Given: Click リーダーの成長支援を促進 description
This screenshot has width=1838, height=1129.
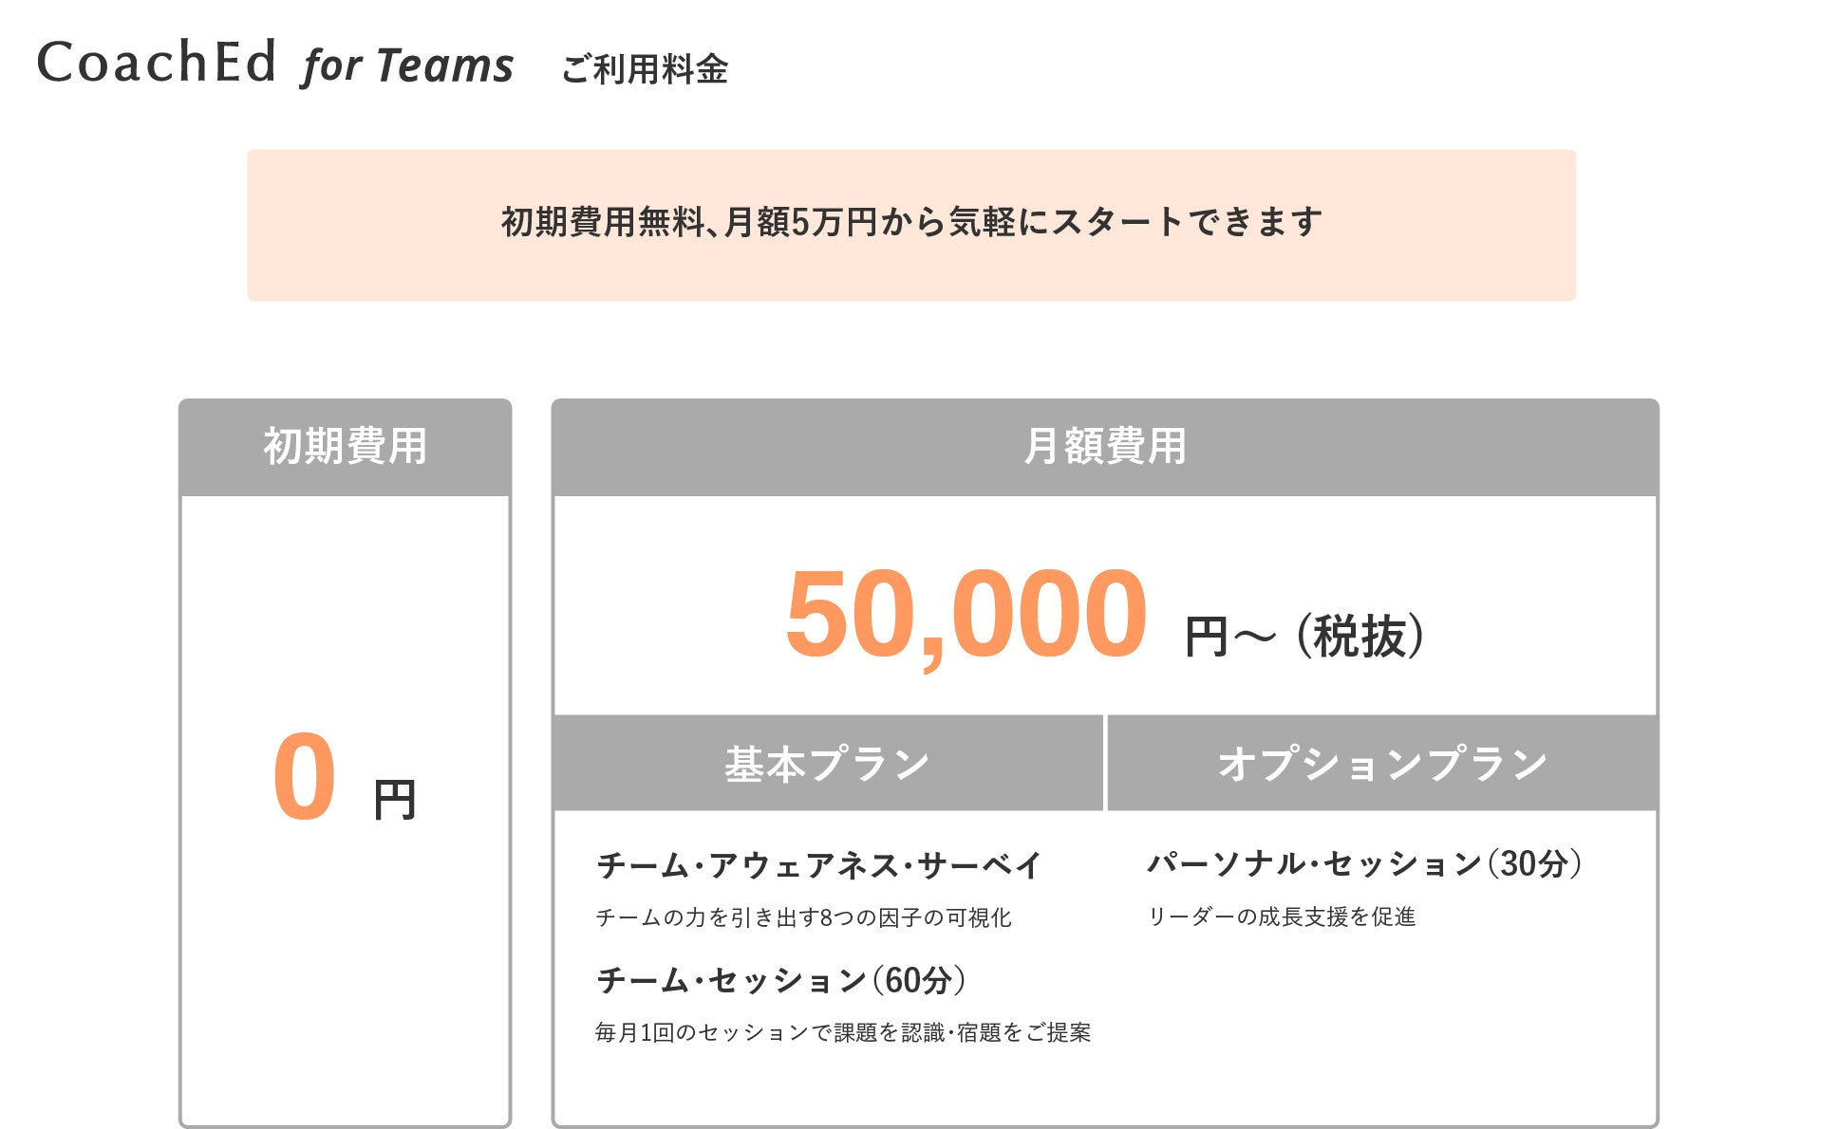Looking at the screenshot, I should tap(1281, 916).
